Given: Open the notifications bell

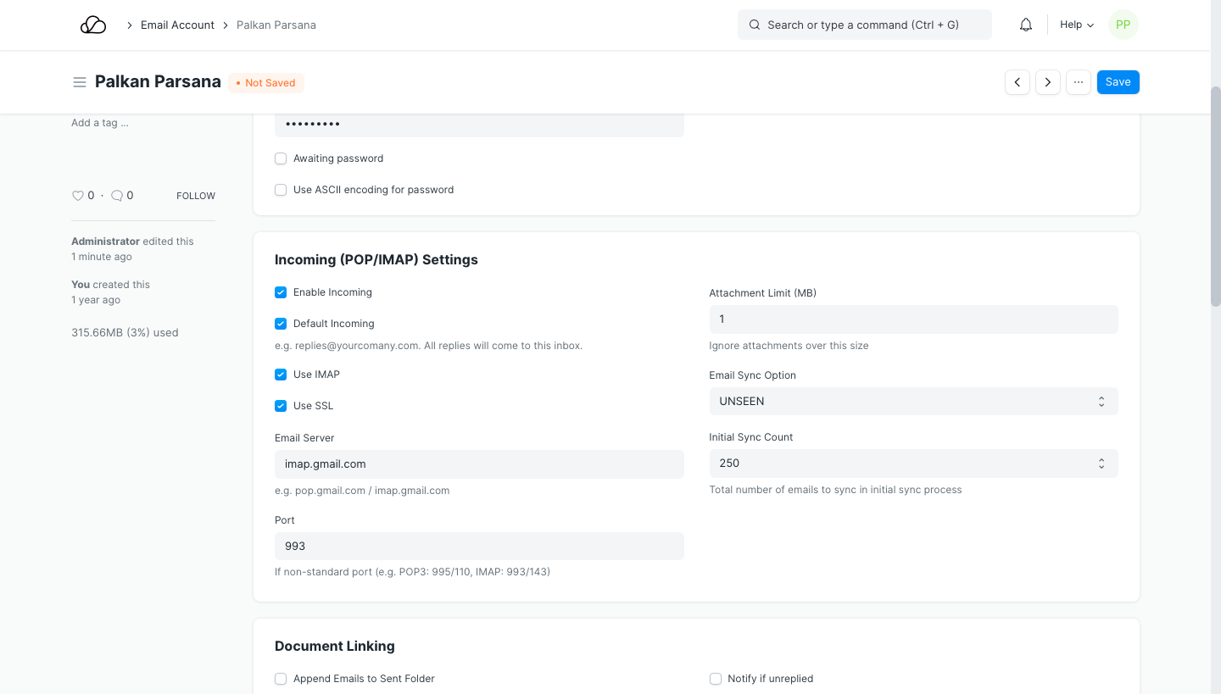Looking at the screenshot, I should click(1026, 25).
